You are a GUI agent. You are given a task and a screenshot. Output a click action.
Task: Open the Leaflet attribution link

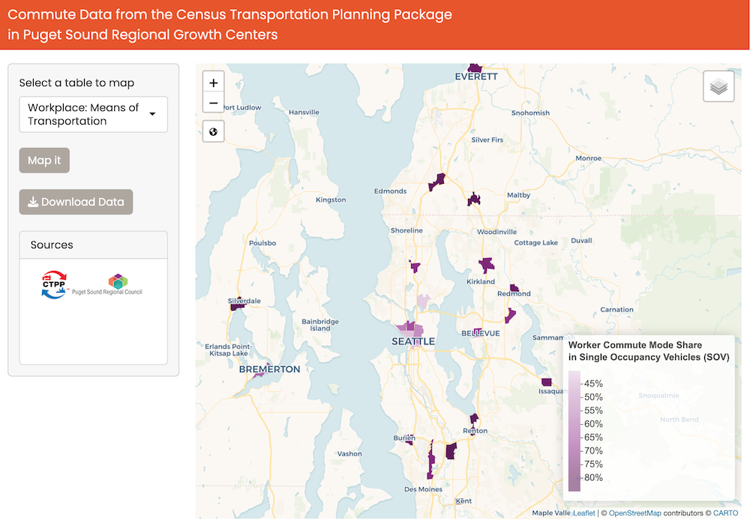pyautogui.click(x=584, y=513)
